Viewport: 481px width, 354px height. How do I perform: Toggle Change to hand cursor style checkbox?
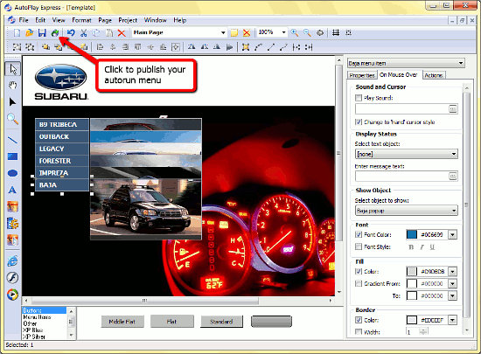point(359,122)
